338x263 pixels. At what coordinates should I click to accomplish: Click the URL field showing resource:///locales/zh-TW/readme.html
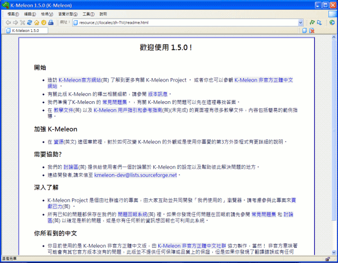[188, 22]
